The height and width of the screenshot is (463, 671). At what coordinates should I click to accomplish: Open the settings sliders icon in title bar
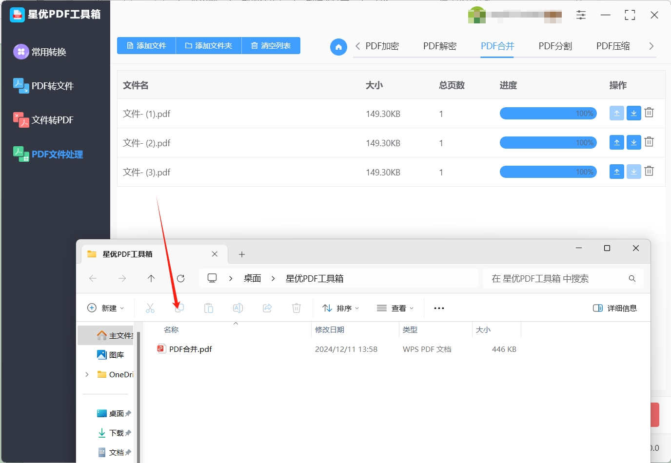[x=581, y=15]
